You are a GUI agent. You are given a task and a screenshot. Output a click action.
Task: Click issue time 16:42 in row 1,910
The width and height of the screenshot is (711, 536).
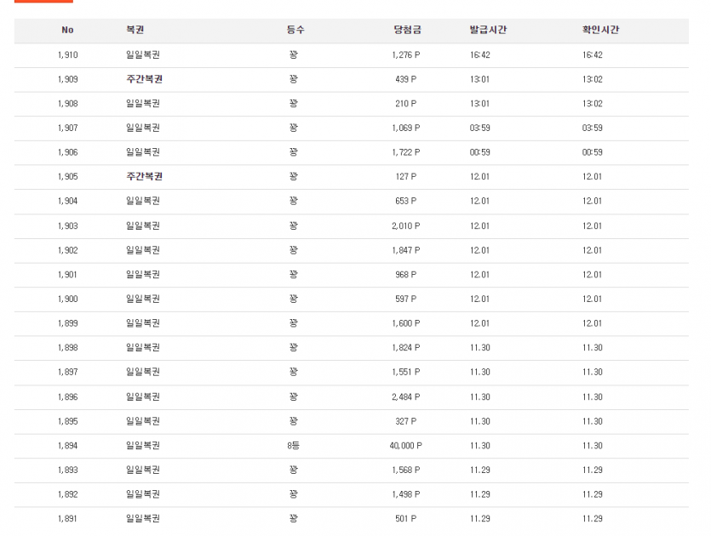(479, 54)
